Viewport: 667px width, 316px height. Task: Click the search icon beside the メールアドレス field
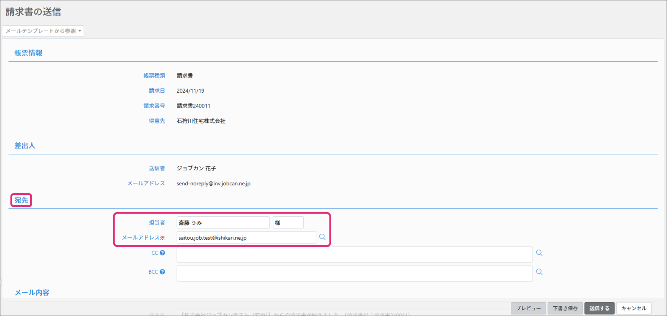(x=322, y=237)
